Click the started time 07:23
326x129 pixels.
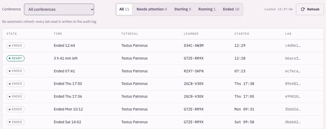[x=240, y=71]
